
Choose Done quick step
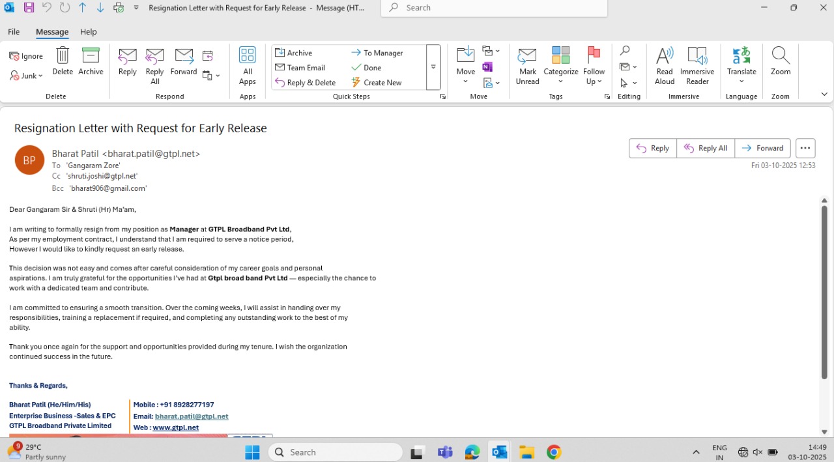[x=366, y=68]
